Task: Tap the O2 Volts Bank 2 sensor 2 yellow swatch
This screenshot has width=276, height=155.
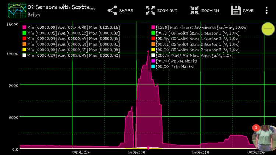Action: point(153,50)
